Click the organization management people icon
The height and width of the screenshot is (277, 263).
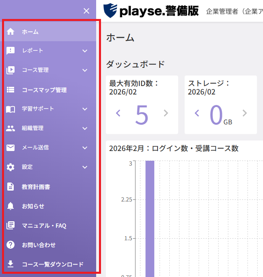point(11,128)
